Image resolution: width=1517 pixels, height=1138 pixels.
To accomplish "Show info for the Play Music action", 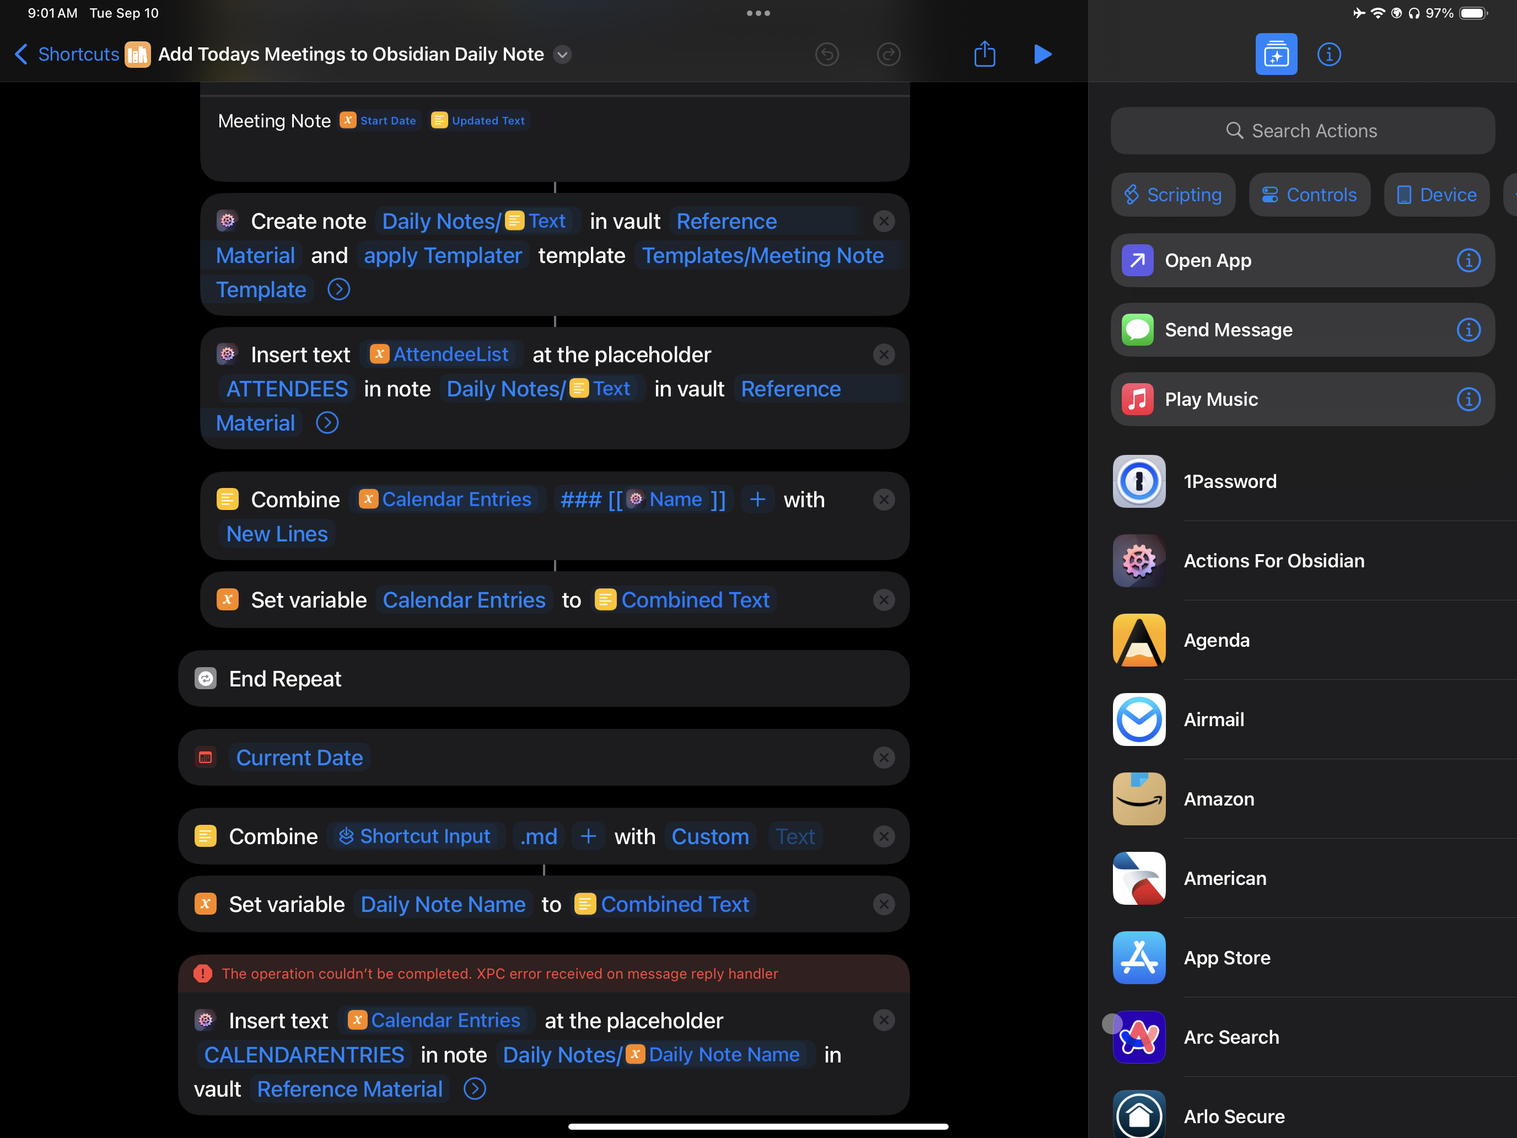I will click(x=1467, y=399).
